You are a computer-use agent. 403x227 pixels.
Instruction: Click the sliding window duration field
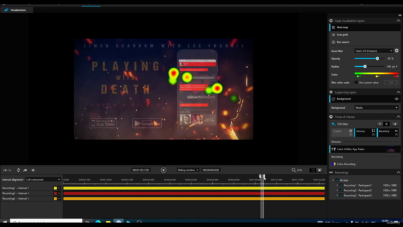click(211, 170)
